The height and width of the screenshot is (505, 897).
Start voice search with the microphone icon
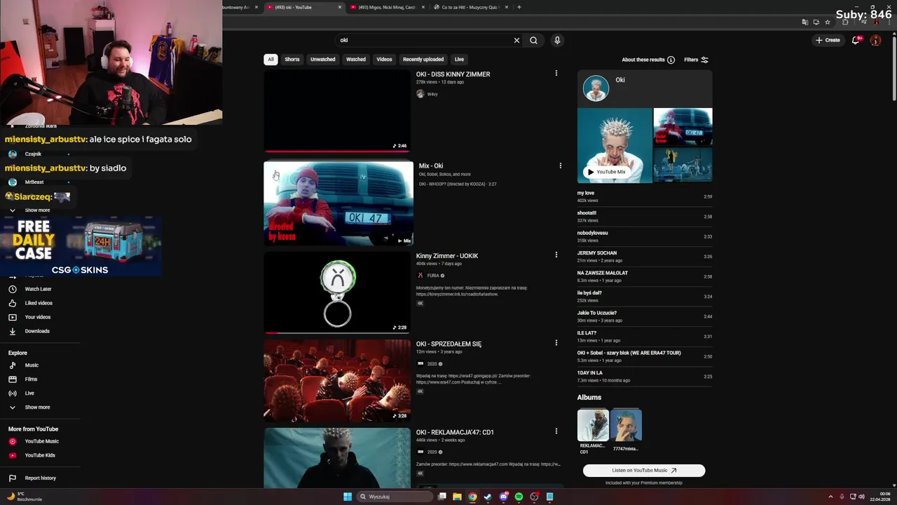point(557,40)
